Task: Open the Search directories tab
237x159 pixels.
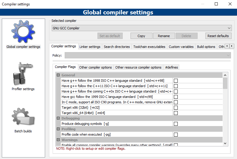Action: pos(117,47)
